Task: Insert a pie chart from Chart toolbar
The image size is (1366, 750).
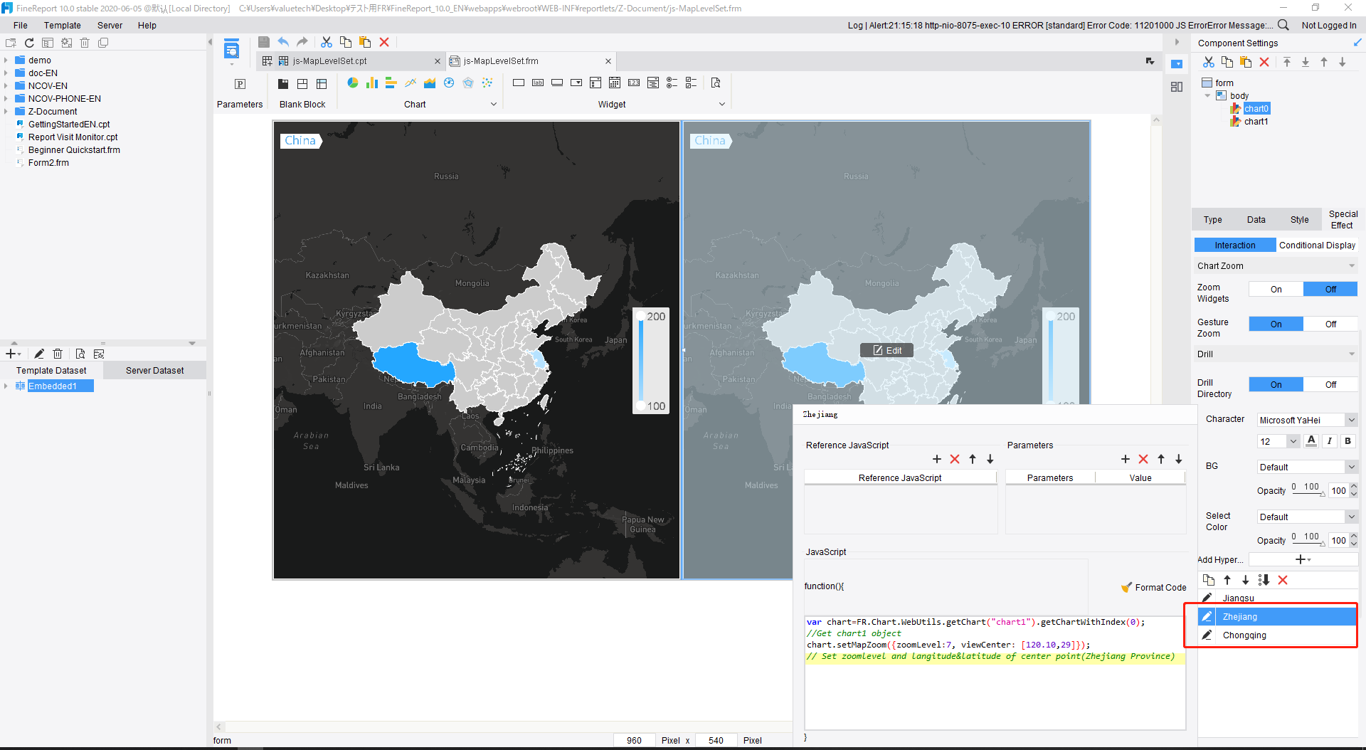Action: point(352,83)
